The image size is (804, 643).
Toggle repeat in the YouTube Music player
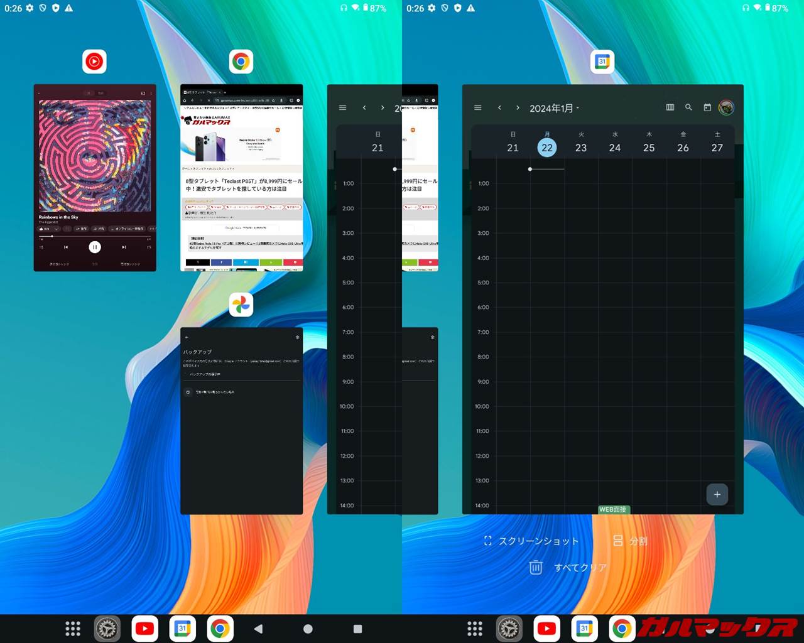149,247
